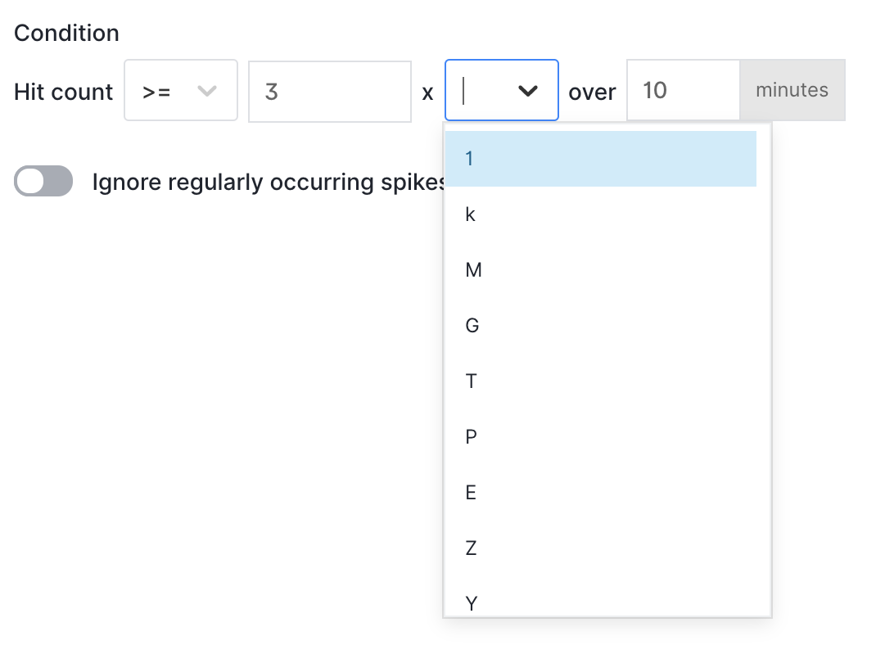Choose the Y multiplier option

tap(600, 597)
